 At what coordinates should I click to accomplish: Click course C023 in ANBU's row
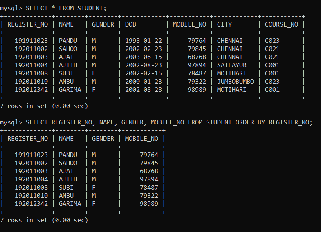coord(272,82)
